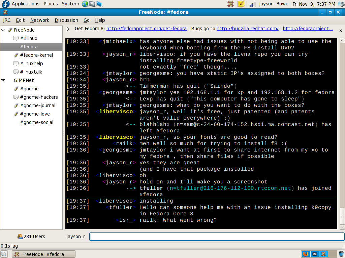Click the Firefox icon in bottom panel
The width and height of the screenshot is (345, 258).
(305, 254)
